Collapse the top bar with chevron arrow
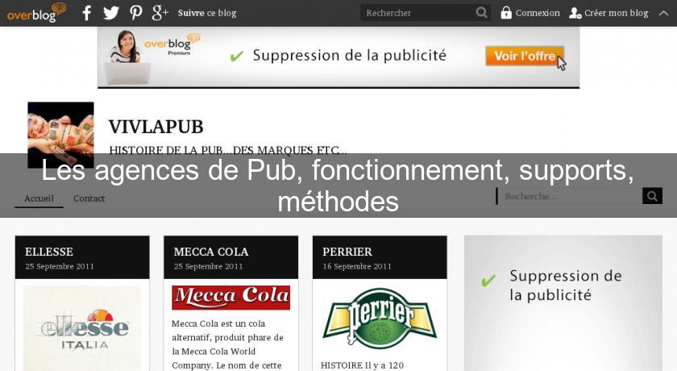Screen dimensions: 677x371 pyautogui.click(x=663, y=13)
